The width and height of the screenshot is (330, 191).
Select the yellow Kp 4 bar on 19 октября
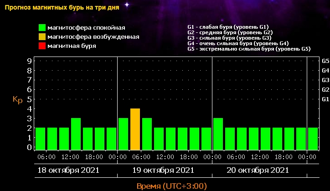coord(135,129)
